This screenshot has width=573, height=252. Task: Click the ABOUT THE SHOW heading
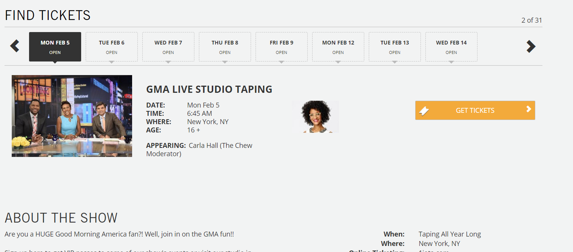[x=61, y=218]
